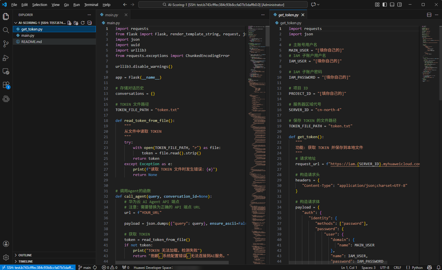
Task: Select main.py in the Explorer tree
Action: pyautogui.click(x=54, y=35)
